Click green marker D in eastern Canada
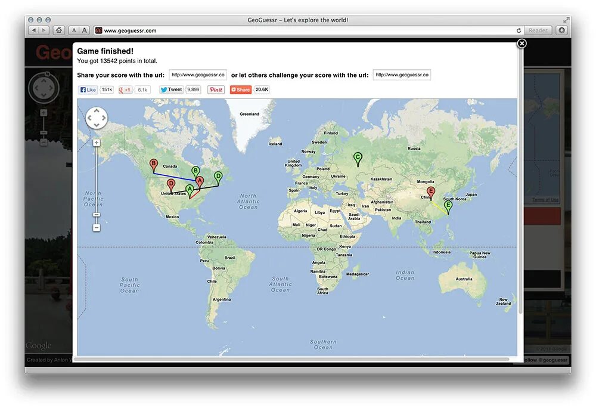This screenshot has width=596, height=408. 218,178
